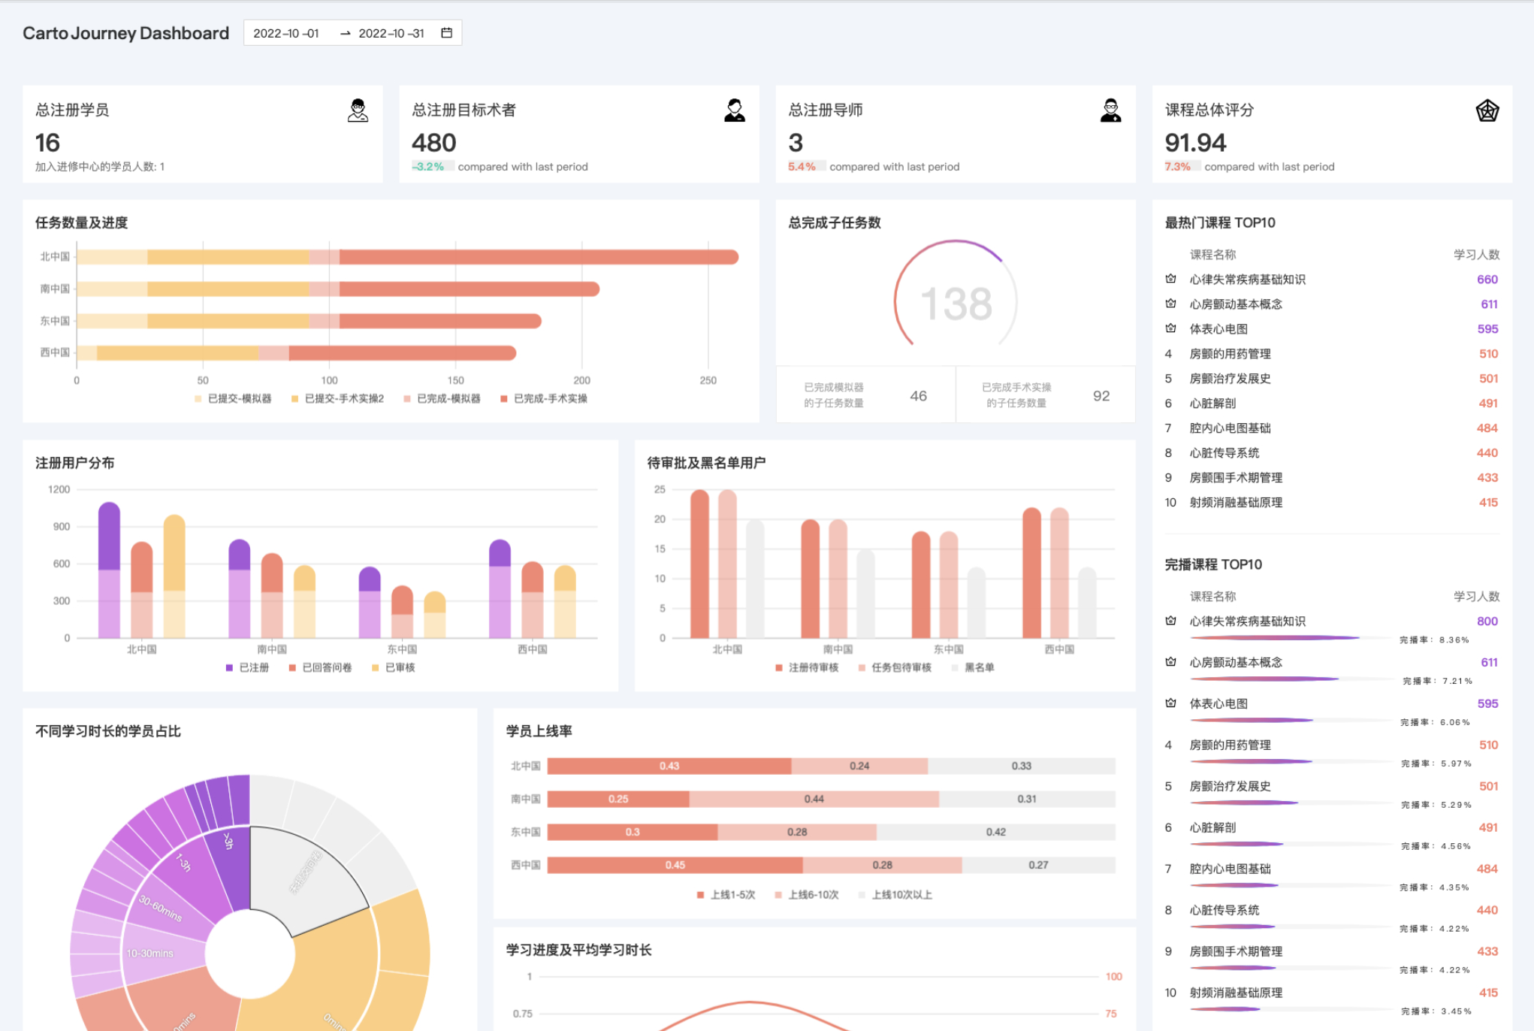Image resolution: width=1534 pixels, height=1031 pixels.
Task: Toggle 已注册 legend in 注册用户分布 chart
Action: (x=247, y=667)
